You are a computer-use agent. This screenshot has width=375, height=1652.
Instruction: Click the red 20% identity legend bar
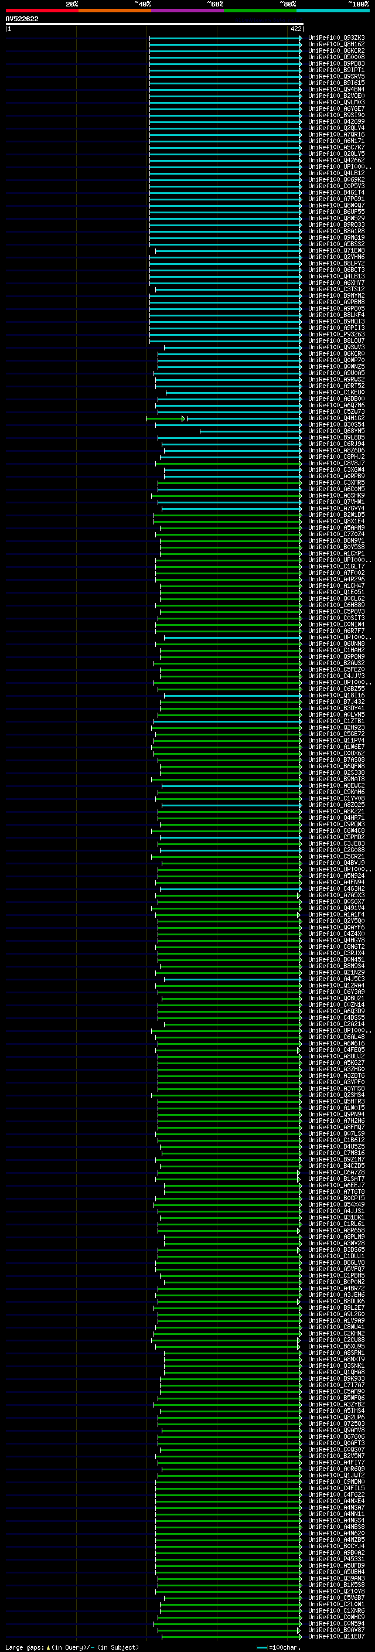point(42,11)
